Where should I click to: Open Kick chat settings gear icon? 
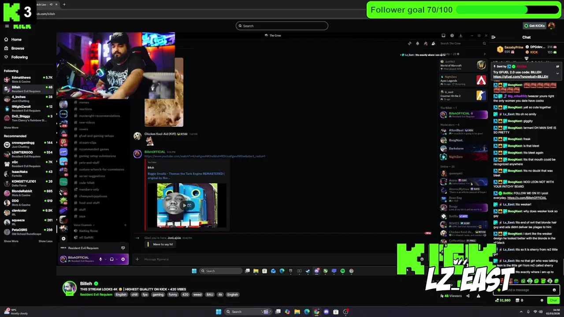542,300
